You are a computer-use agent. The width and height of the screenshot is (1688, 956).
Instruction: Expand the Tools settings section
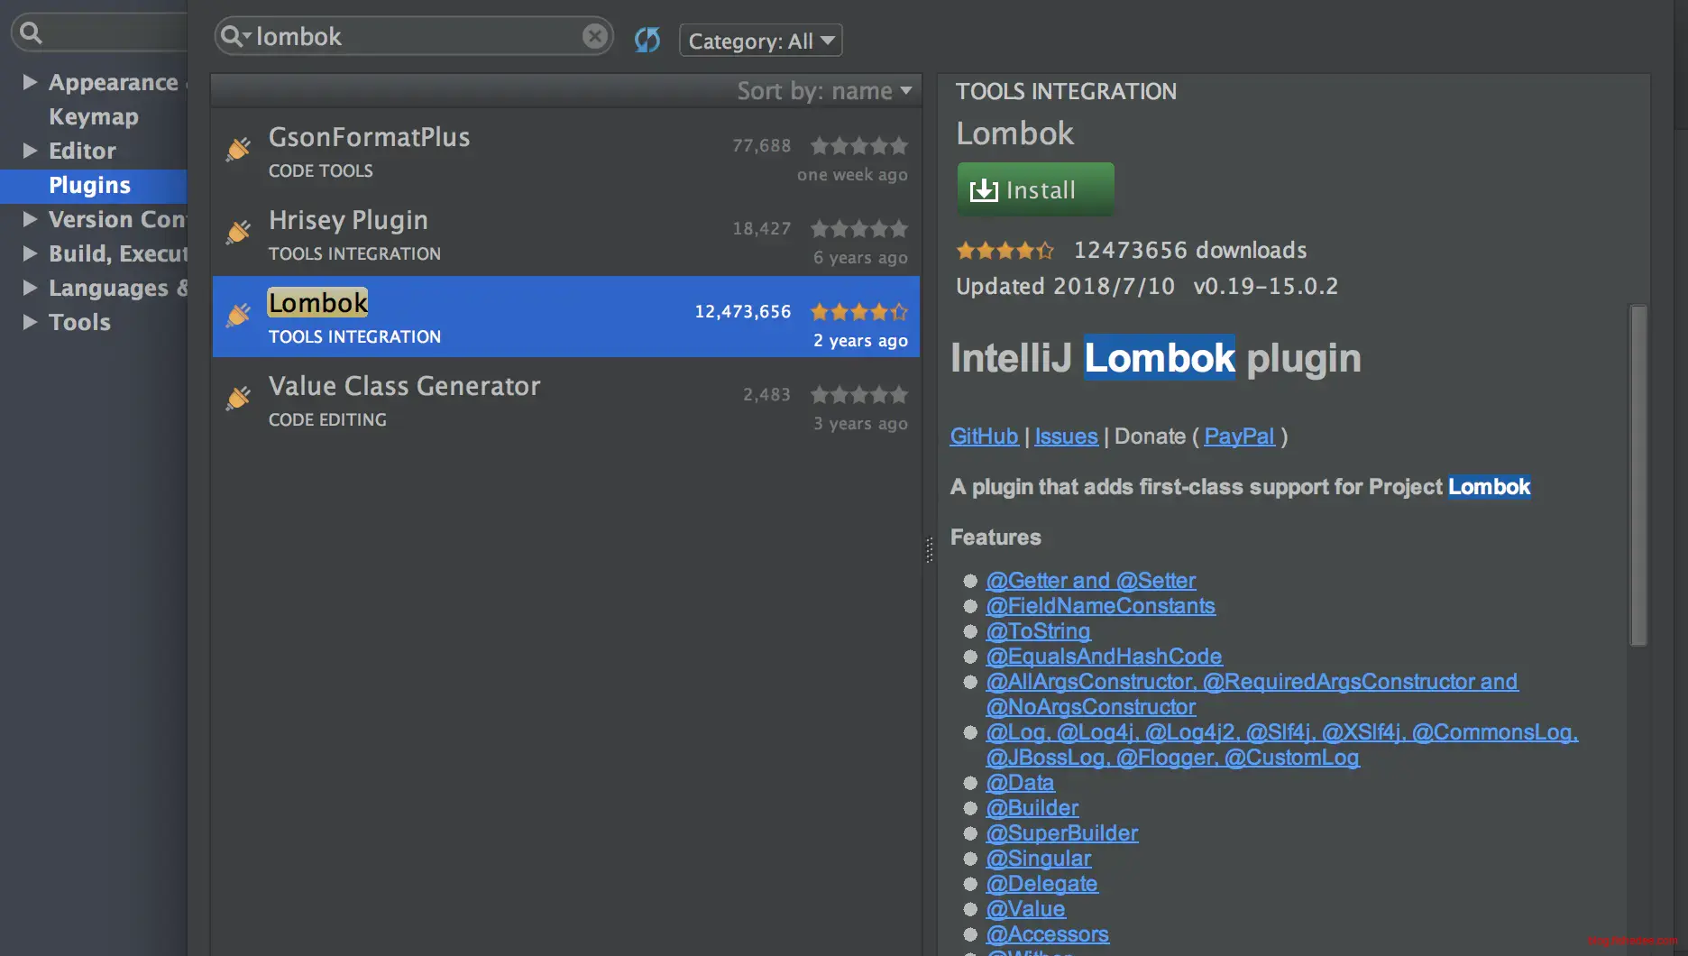(30, 322)
